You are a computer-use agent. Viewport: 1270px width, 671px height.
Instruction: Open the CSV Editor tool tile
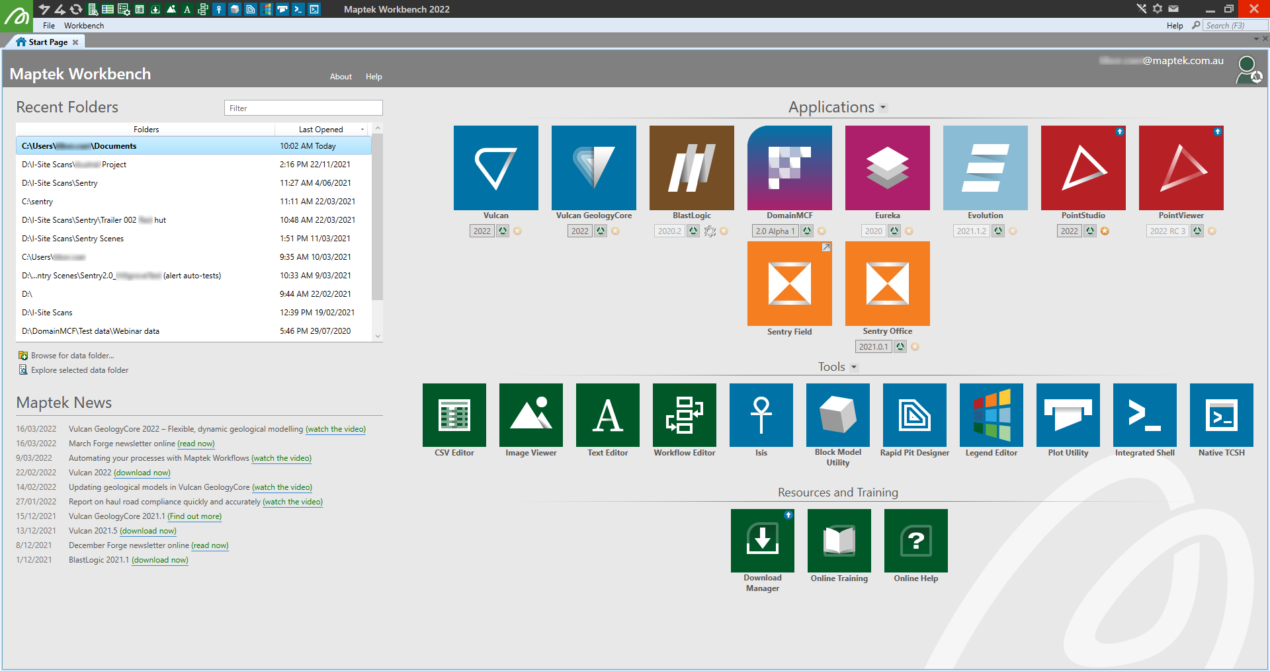pyautogui.click(x=454, y=415)
